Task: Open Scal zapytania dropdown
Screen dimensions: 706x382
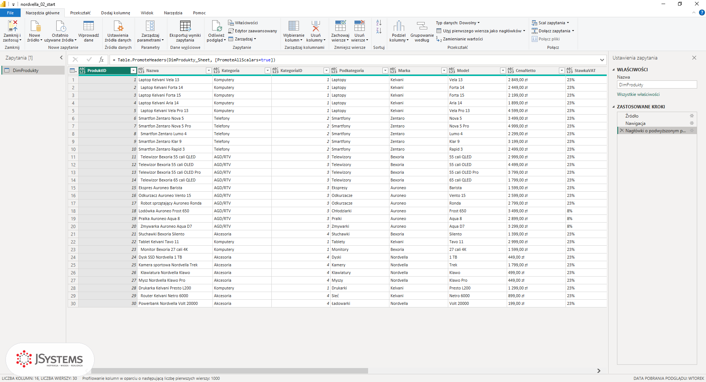Action: click(x=550, y=23)
